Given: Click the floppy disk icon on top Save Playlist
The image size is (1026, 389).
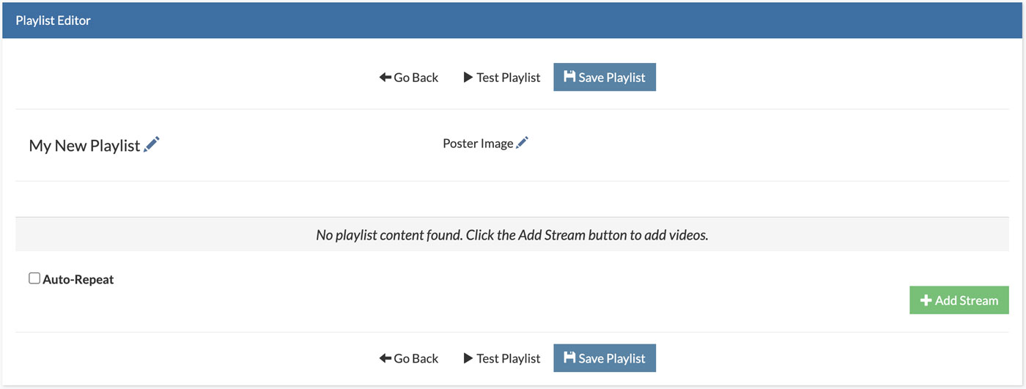Looking at the screenshot, I should tap(569, 76).
